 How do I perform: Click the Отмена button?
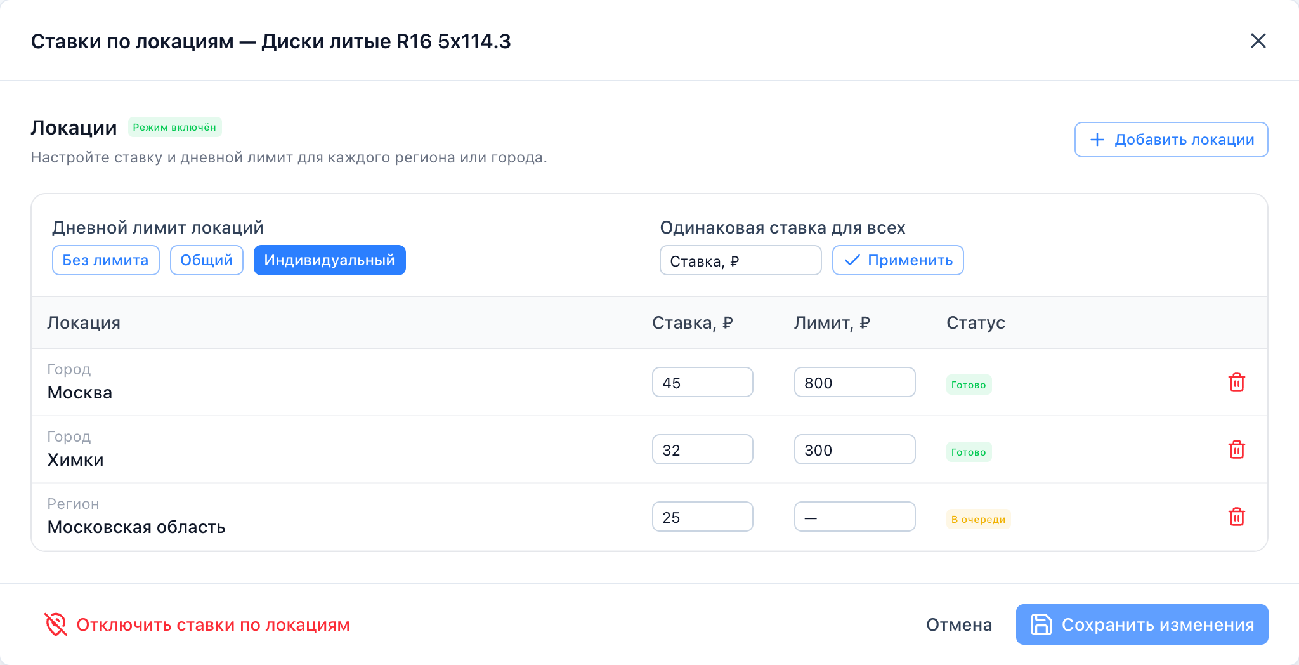pos(958,625)
